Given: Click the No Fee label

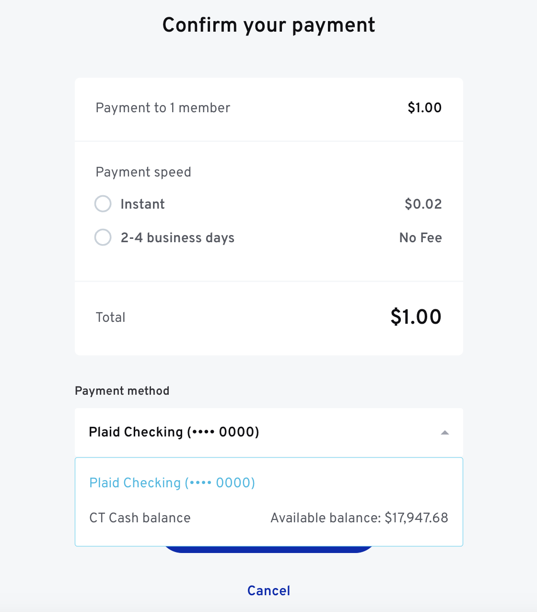Looking at the screenshot, I should [420, 238].
